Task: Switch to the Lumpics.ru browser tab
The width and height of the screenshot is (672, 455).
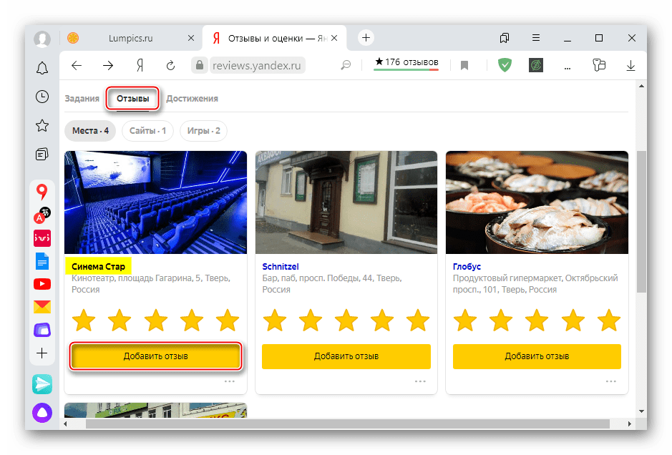Action: (132, 38)
